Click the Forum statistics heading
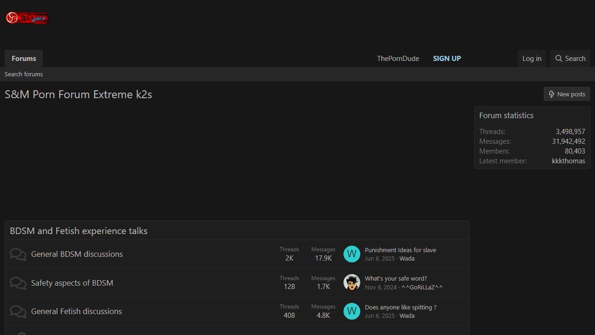This screenshot has height=335, width=595. click(506, 115)
